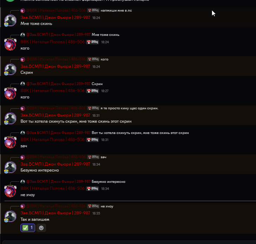The width and height of the screenshot is (256, 244).
Task: Jump to replied message 'напмиши мне в лс'
Action: coord(116,11)
